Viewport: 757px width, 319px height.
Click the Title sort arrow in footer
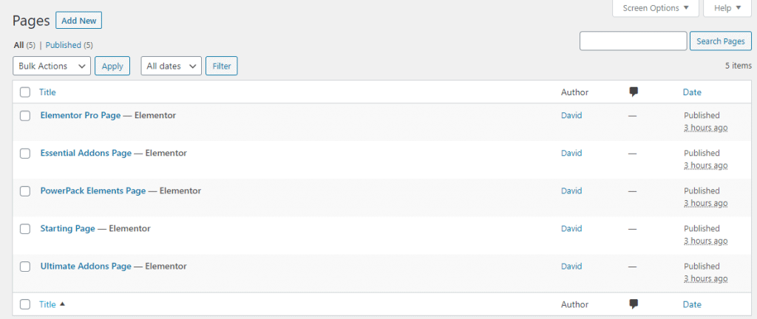pos(62,304)
